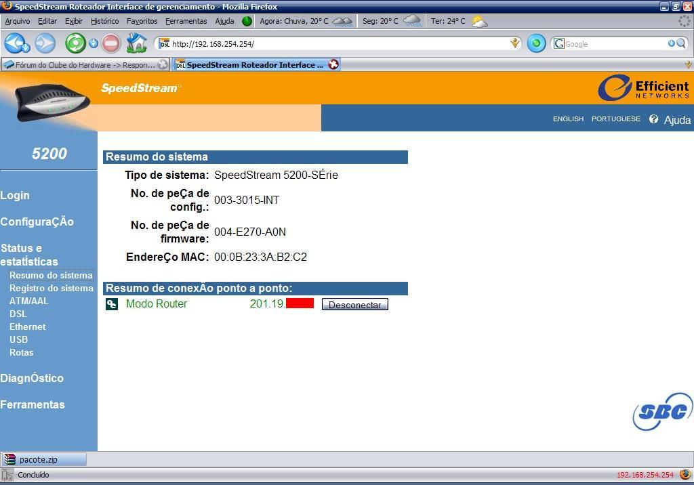Click the Ajuda question mark icon
694x485 pixels.
click(x=654, y=119)
